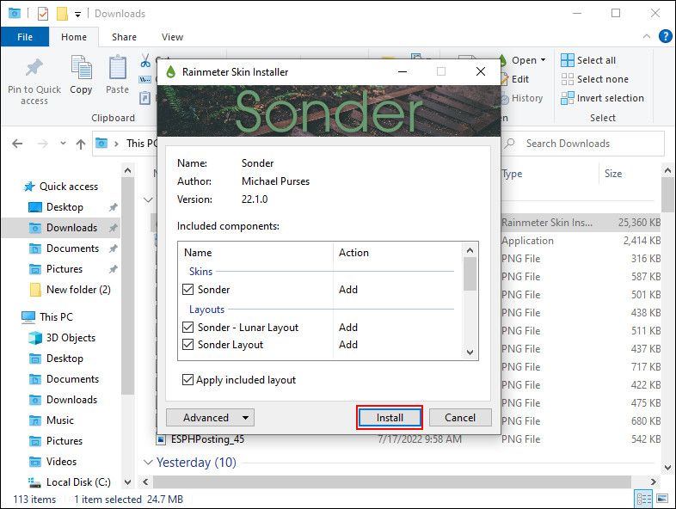This screenshot has width=676, height=509.
Task: Click the Paste shortcut icon in ribbon
Action: coord(144,98)
